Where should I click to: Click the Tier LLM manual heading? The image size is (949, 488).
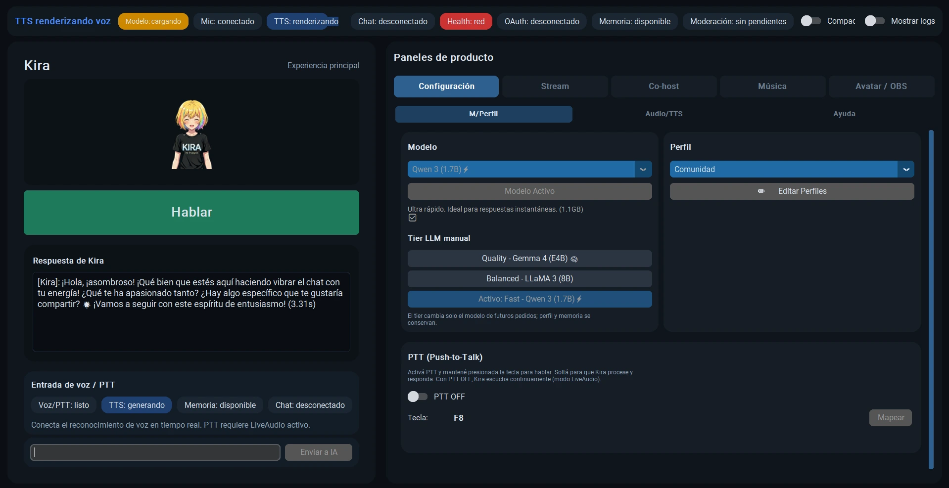(x=439, y=238)
